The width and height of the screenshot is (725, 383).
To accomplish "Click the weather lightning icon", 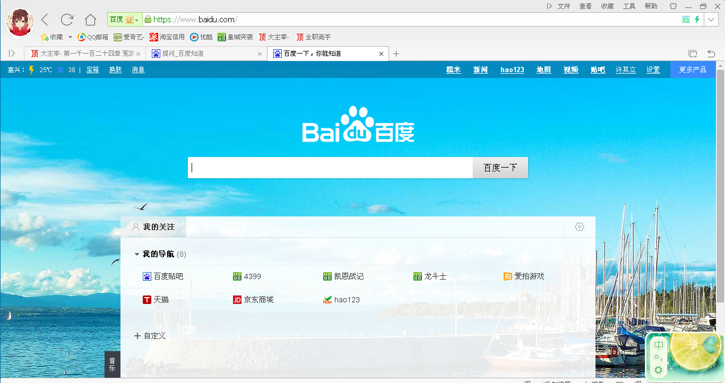I will pyautogui.click(x=31, y=69).
